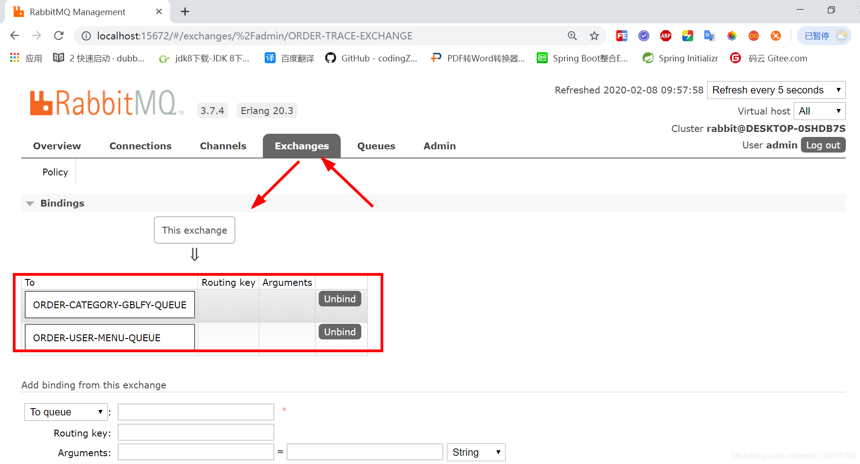Image resolution: width=860 pixels, height=464 pixels.
Task: Click the browser address bar URL
Action: tap(255, 36)
